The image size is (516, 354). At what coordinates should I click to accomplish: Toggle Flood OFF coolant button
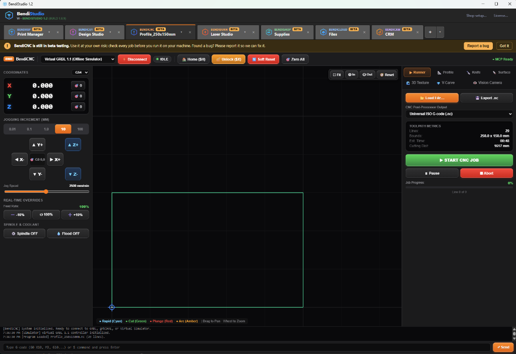tap(68, 233)
